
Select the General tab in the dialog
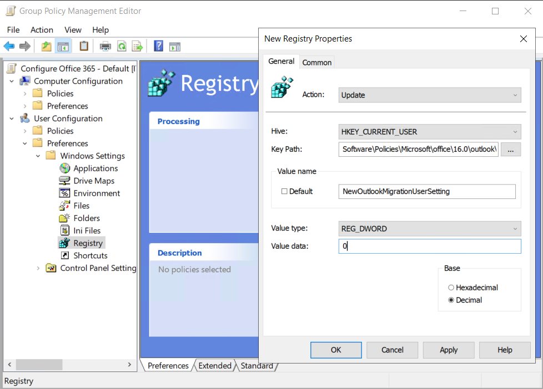[x=281, y=61]
